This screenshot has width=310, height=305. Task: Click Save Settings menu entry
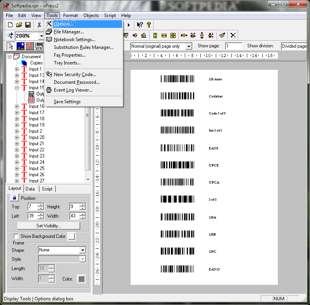click(x=84, y=102)
